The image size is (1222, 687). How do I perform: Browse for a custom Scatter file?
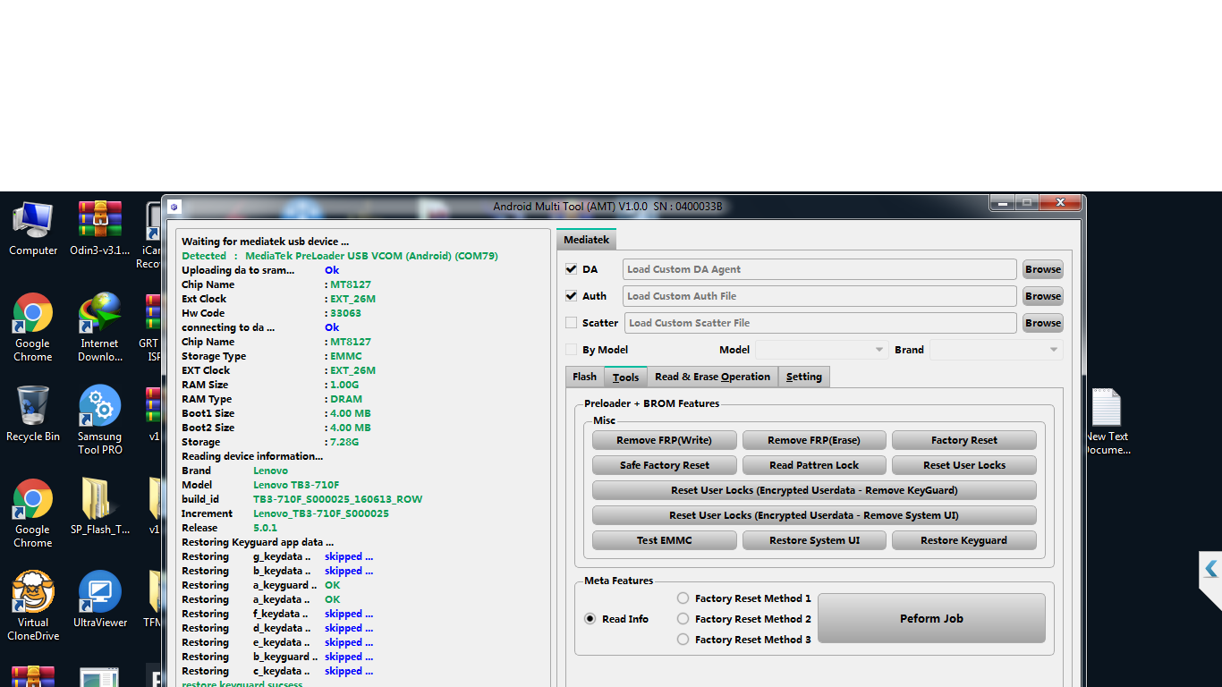pyautogui.click(x=1043, y=323)
